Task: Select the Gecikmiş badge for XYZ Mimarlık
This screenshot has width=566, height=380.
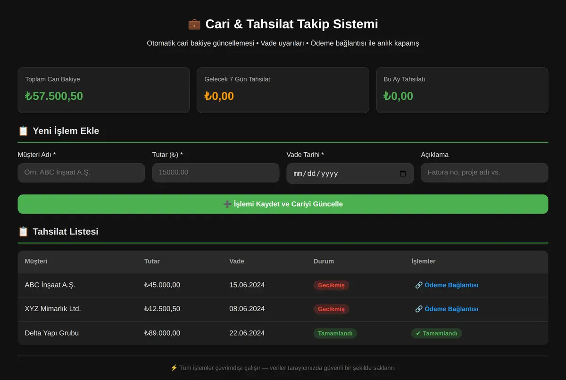Action: 331,309
